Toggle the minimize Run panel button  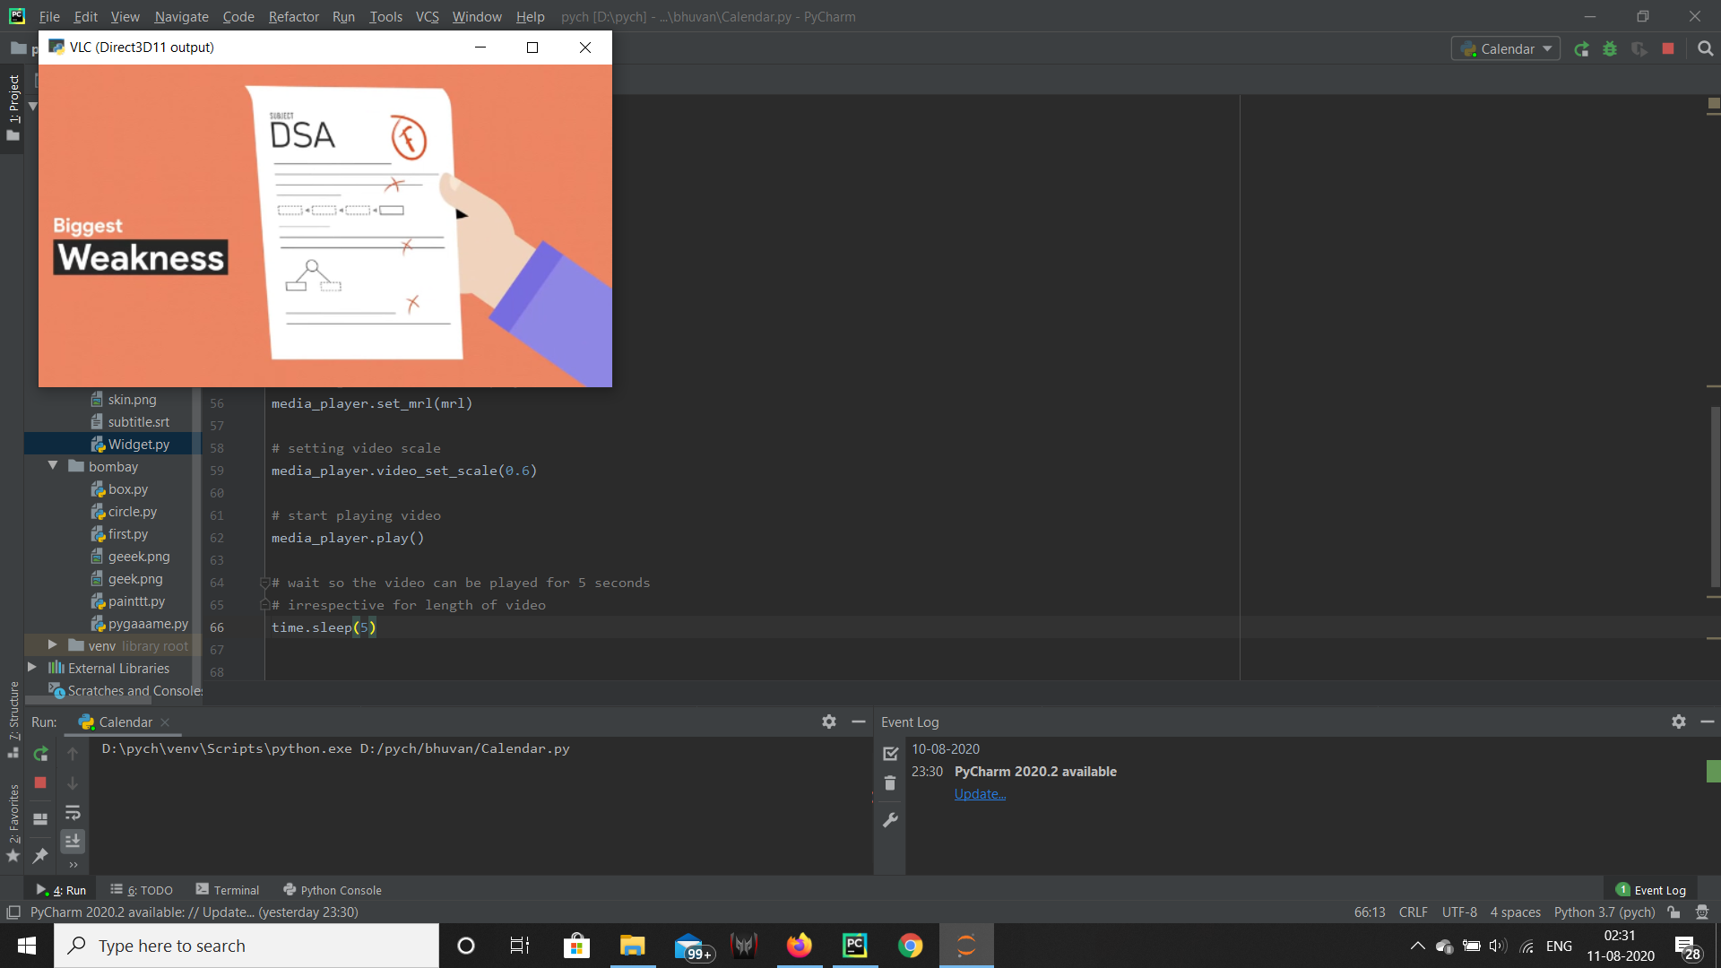pyautogui.click(x=858, y=721)
